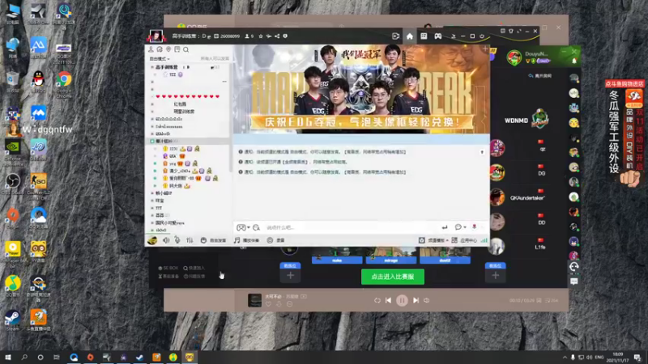Click the contacts person icon above channel tree

click(x=151, y=49)
